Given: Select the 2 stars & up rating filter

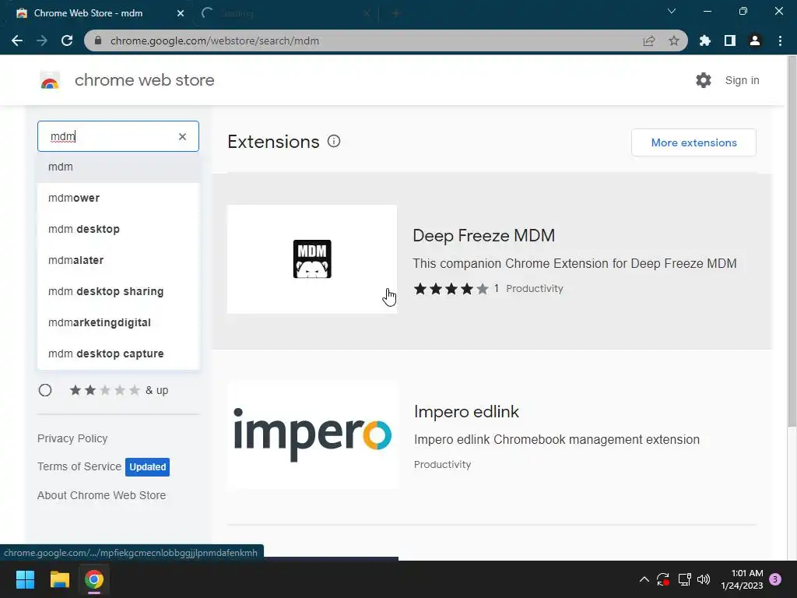Looking at the screenshot, I should (45, 390).
